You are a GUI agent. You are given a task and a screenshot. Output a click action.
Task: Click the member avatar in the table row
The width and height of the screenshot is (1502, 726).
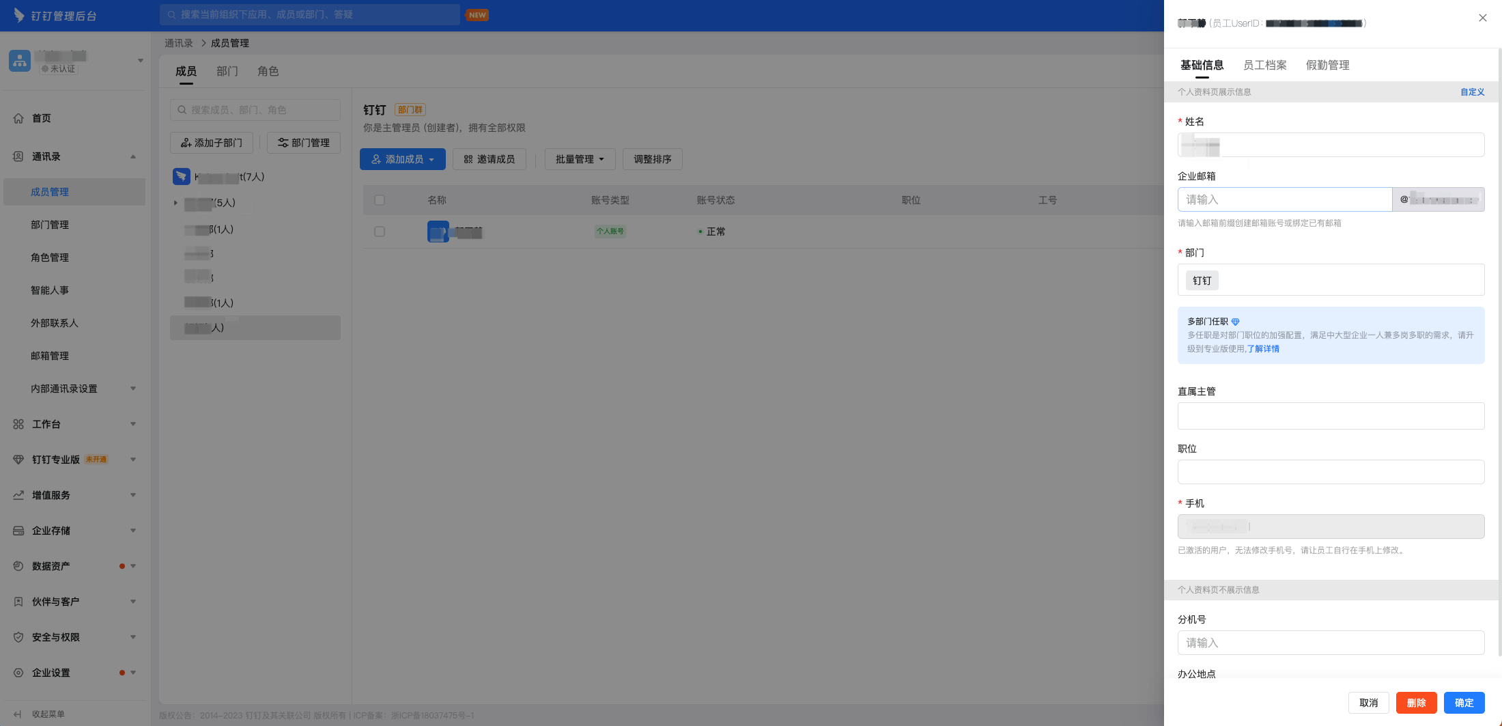(x=438, y=232)
